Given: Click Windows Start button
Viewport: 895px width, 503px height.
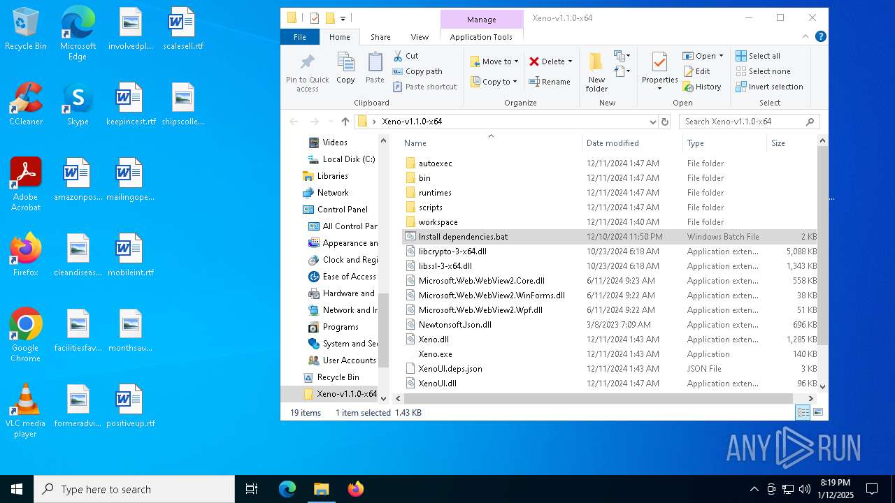Looking at the screenshot, I should click(x=17, y=489).
